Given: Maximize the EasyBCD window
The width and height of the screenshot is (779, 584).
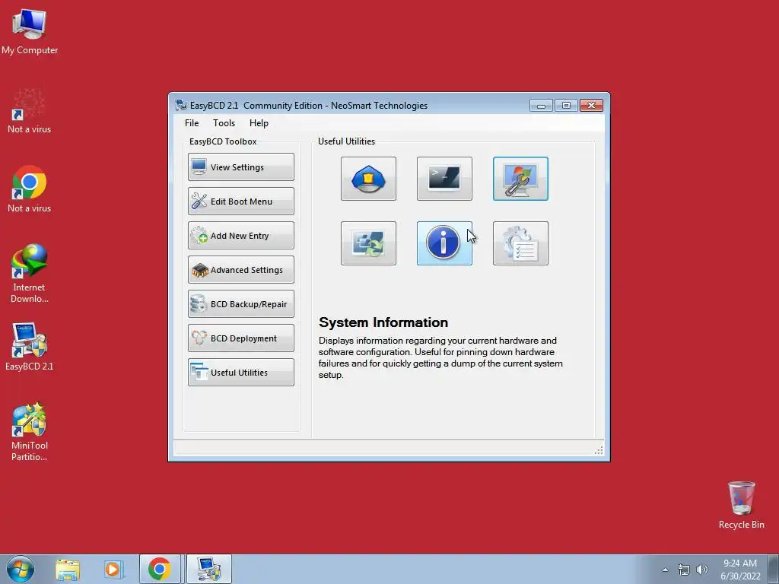Looking at the screenshot, I should coord(566,105).
